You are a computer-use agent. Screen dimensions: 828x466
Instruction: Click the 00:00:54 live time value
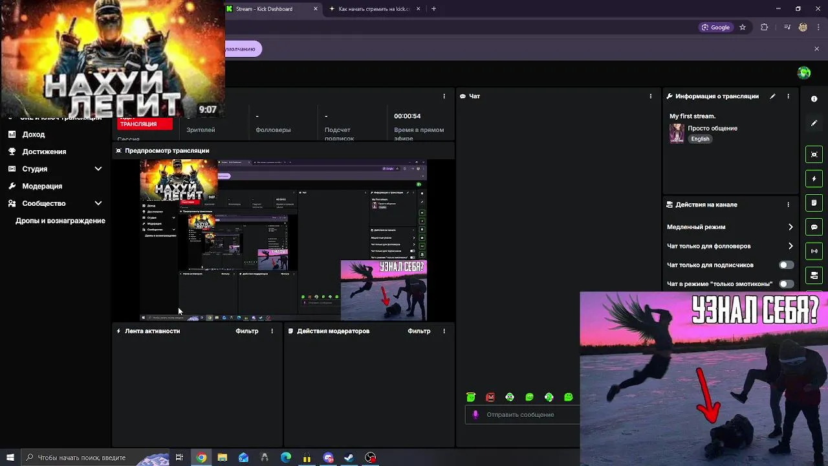click(408, 116)
